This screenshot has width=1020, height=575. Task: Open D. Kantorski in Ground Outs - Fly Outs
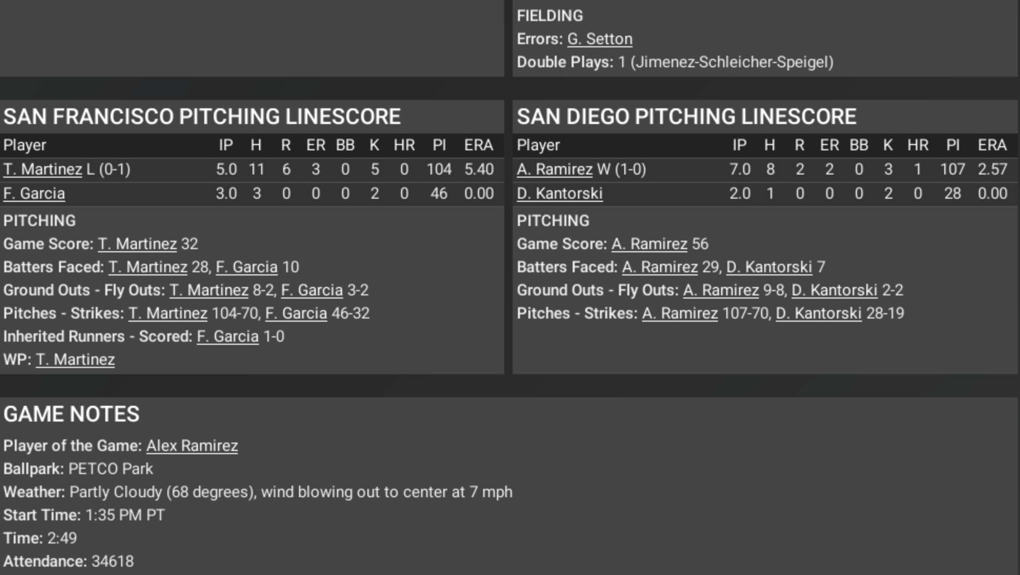834,290
